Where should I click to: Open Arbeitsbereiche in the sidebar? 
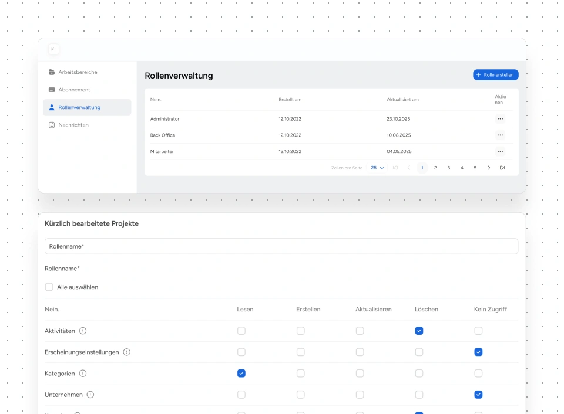[x=78, y=72]
